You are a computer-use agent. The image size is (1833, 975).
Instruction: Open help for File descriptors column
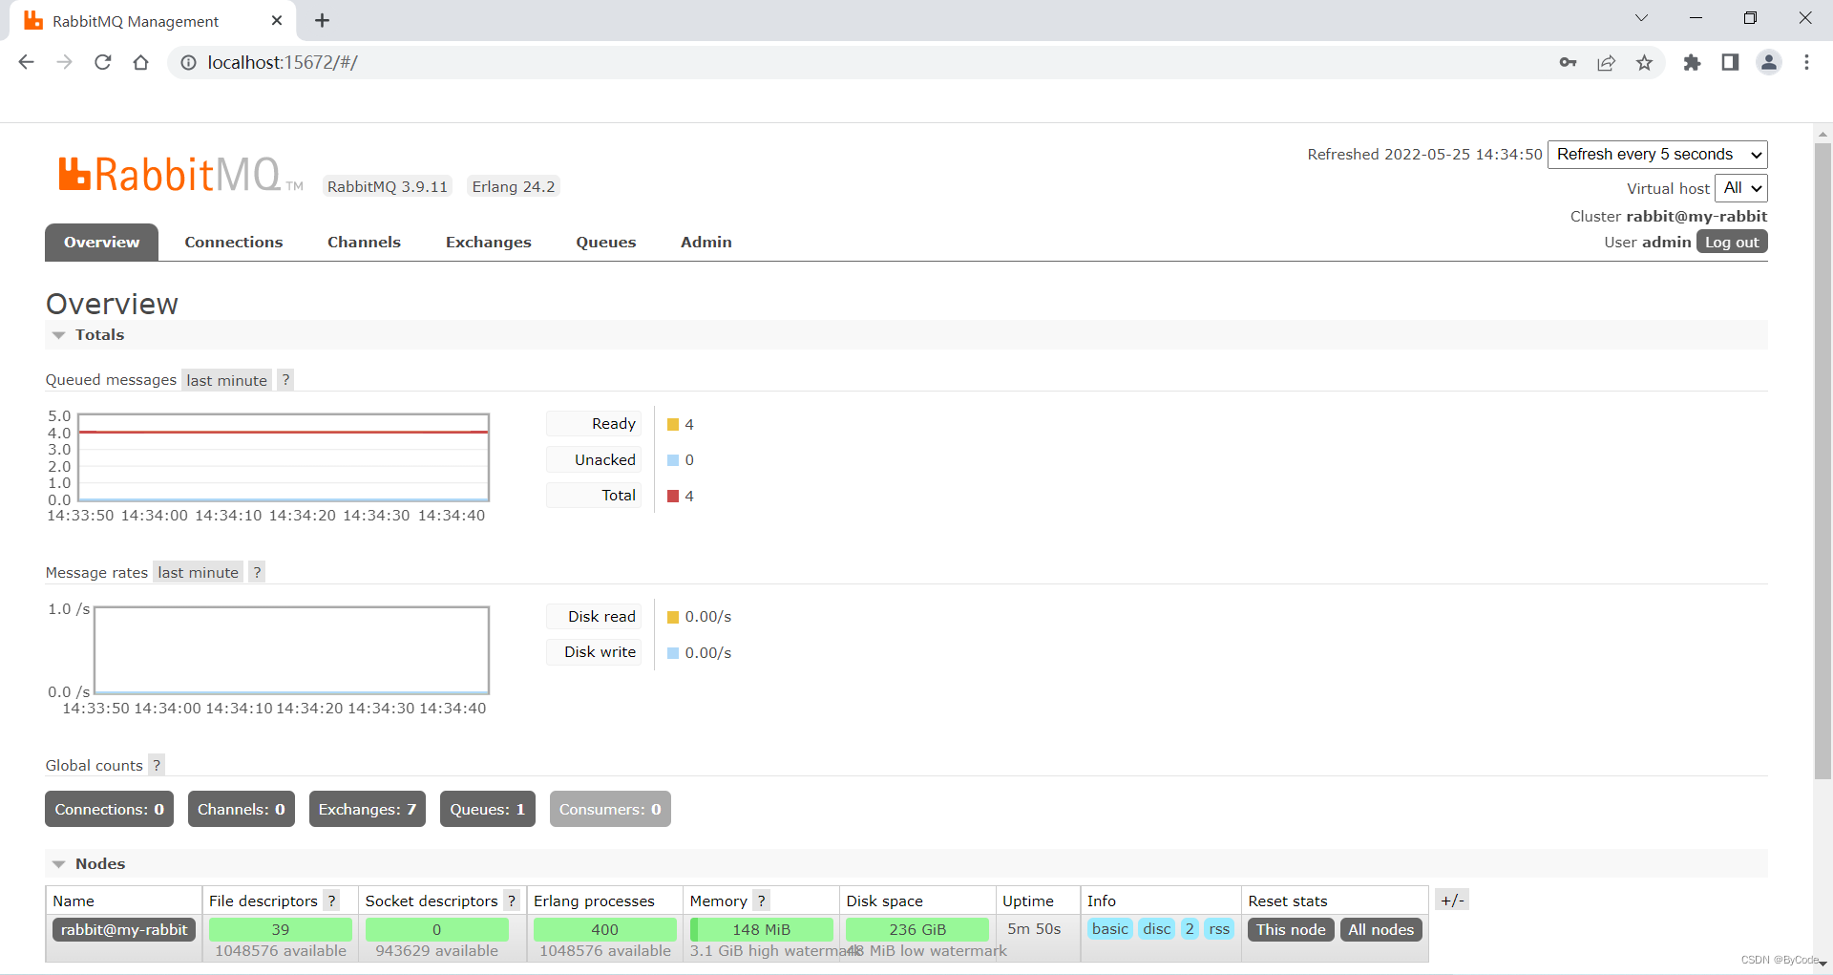click(331, 901)
